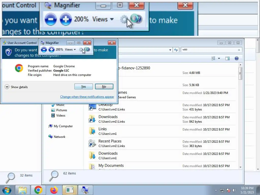Change view using the view icon
This screenshot has width=260, height=195.
point(213,58)
